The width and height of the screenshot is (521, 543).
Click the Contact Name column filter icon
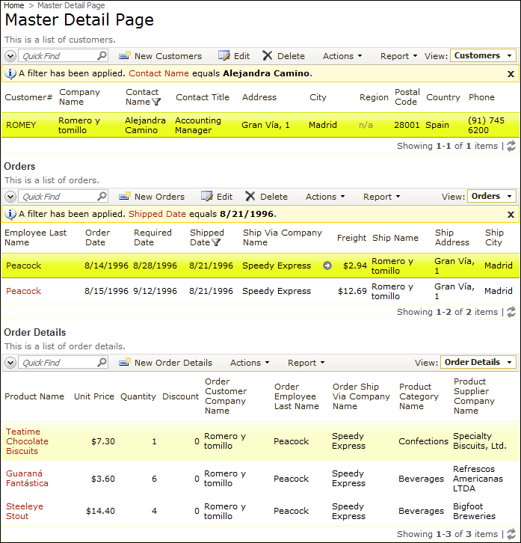click(156, 102)
